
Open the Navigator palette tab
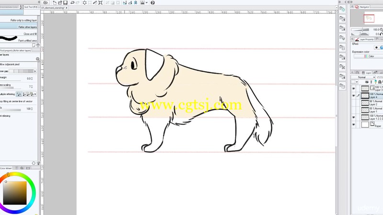[x=362, y=7]
